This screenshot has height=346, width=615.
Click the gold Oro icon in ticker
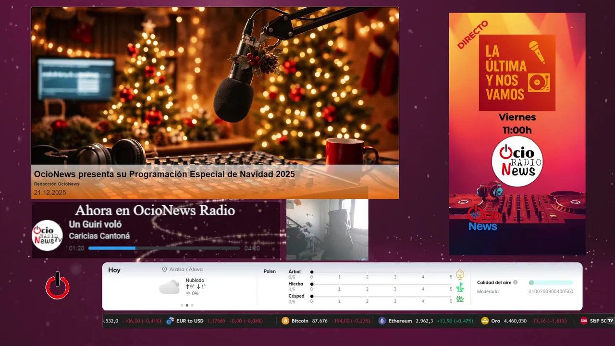[x=485, y=321]
